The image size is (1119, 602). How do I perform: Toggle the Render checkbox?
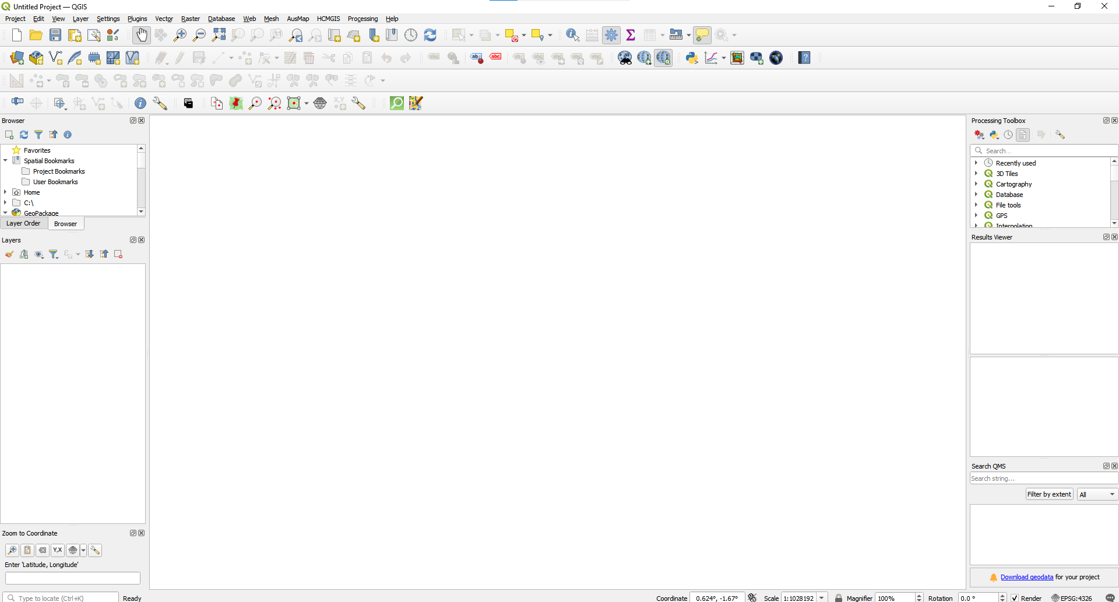[x=1015, y=598]
